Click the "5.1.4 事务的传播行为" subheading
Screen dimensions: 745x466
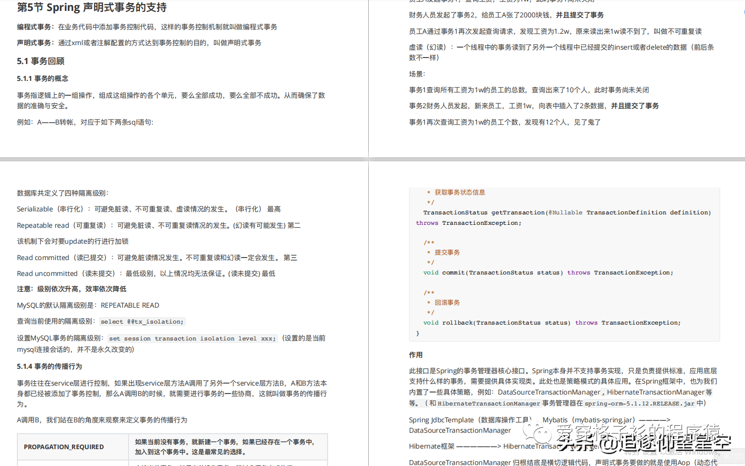click(49, 366)
